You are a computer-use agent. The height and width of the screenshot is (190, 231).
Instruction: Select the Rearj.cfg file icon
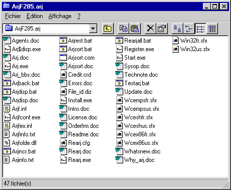click(63, 143)
